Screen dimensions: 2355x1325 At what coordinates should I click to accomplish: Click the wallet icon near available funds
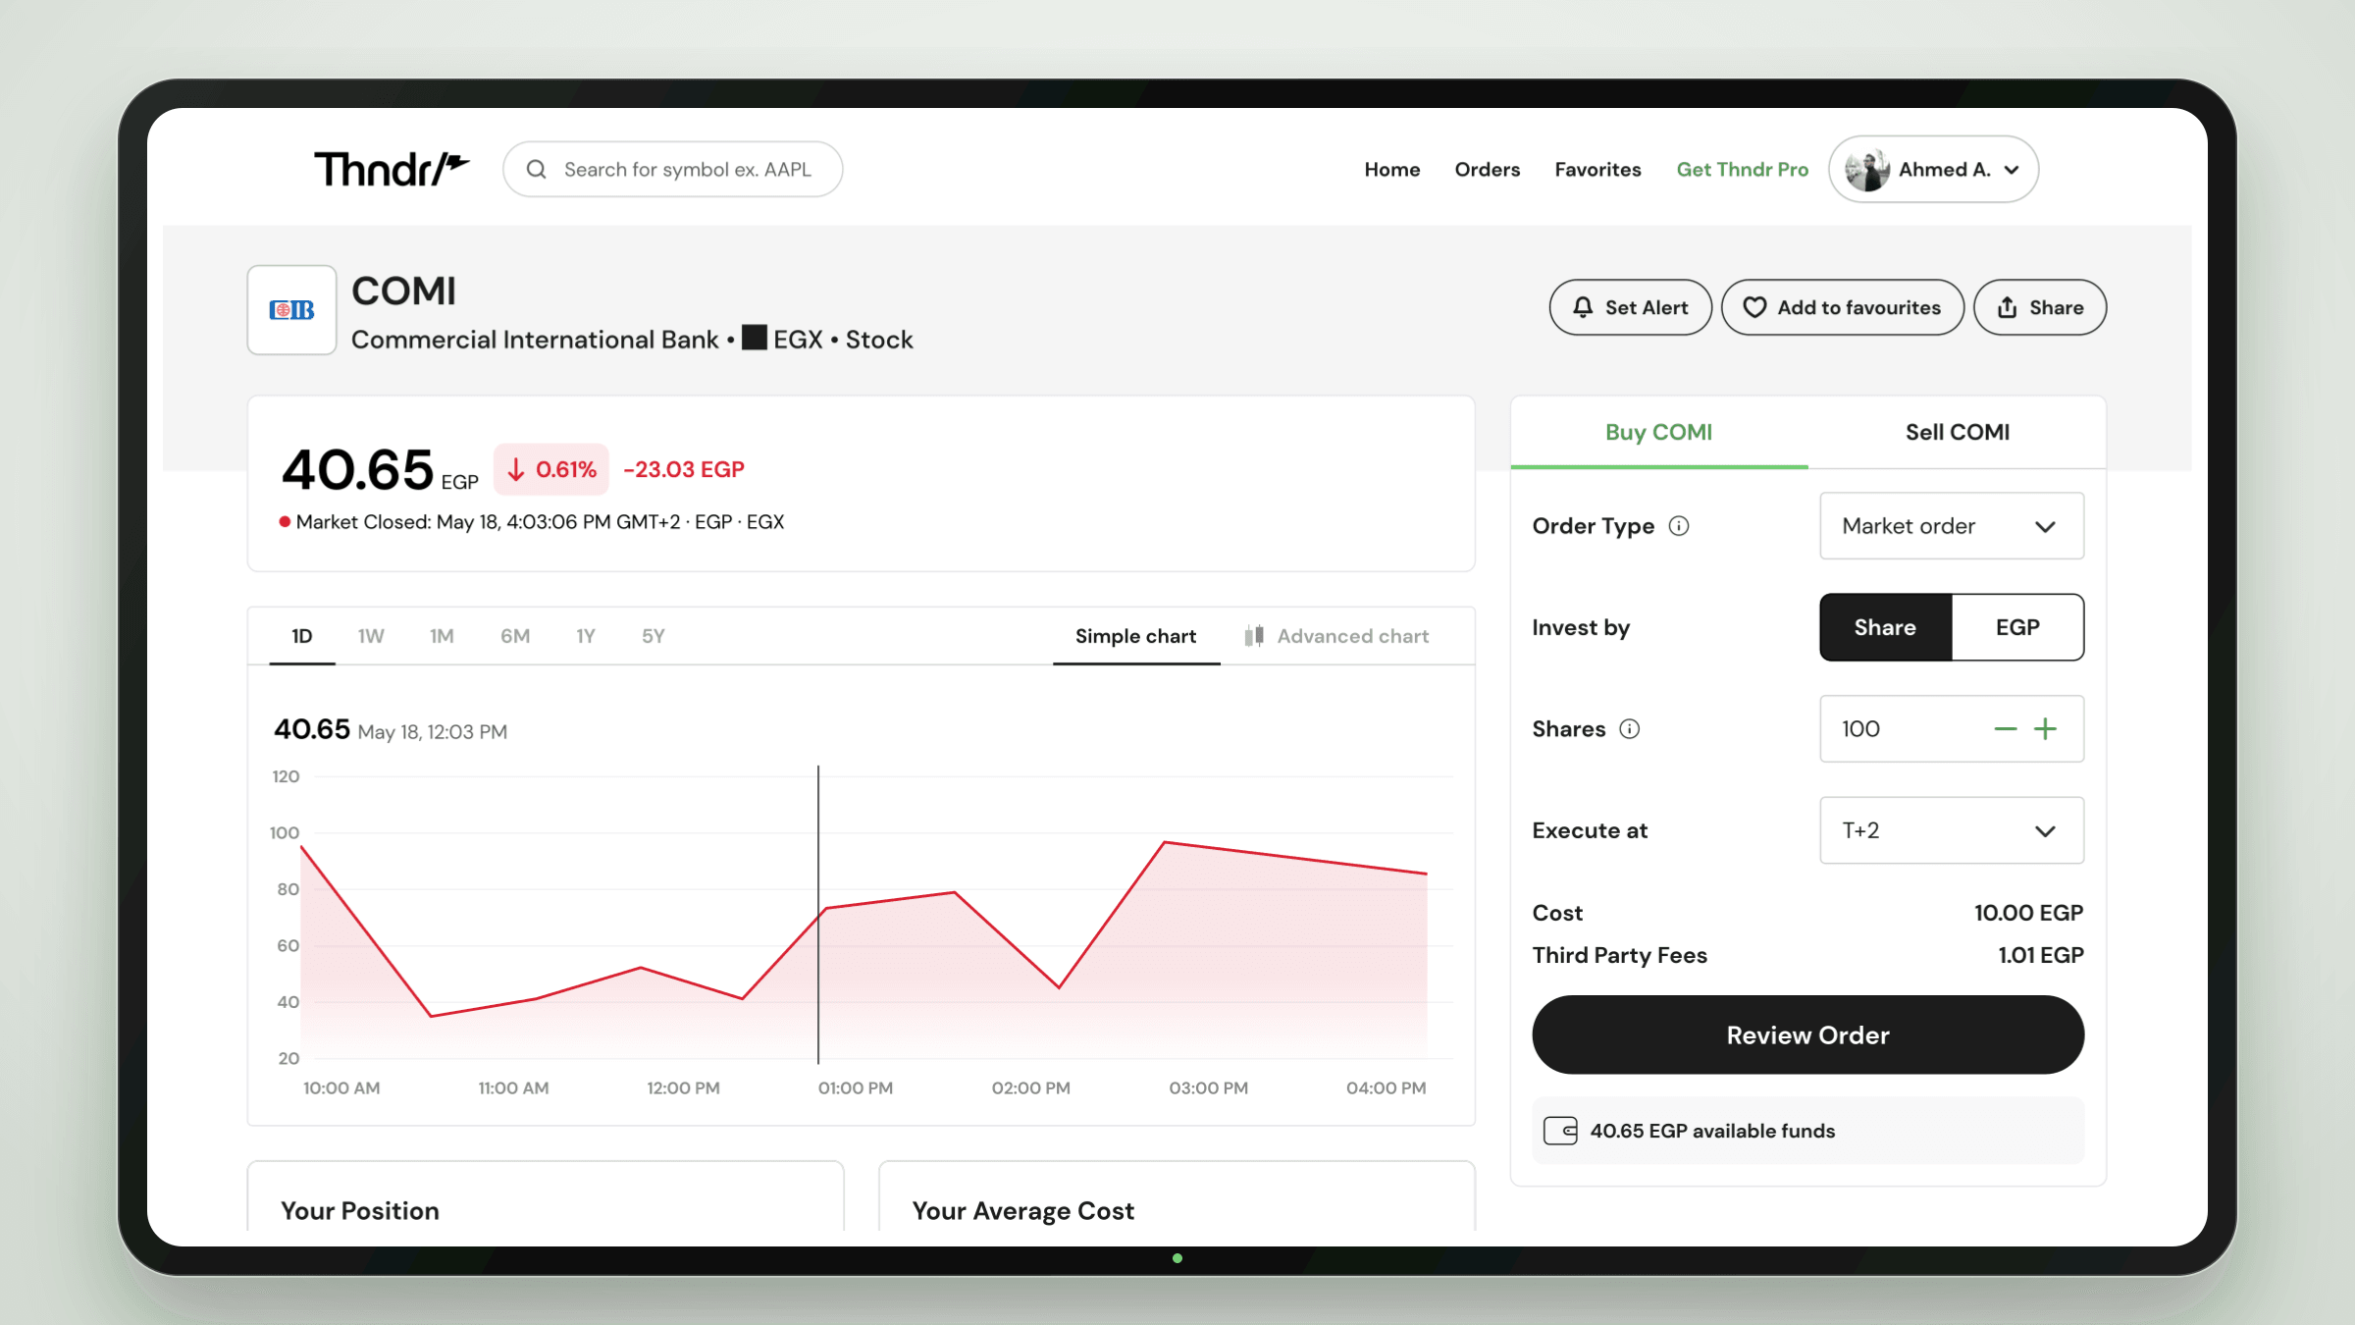click(x=1560, y=1131)
